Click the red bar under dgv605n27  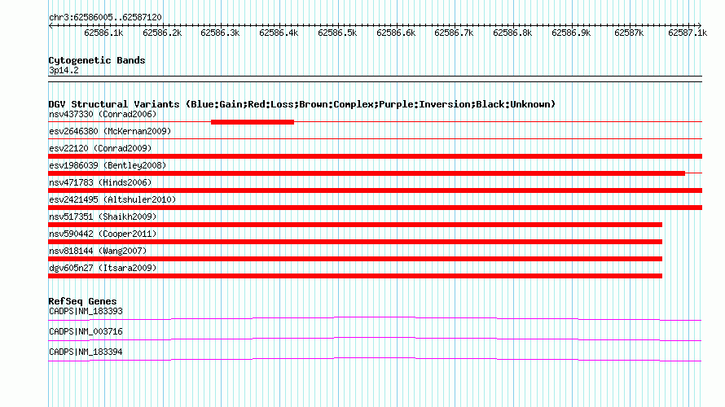click(355, 276)
